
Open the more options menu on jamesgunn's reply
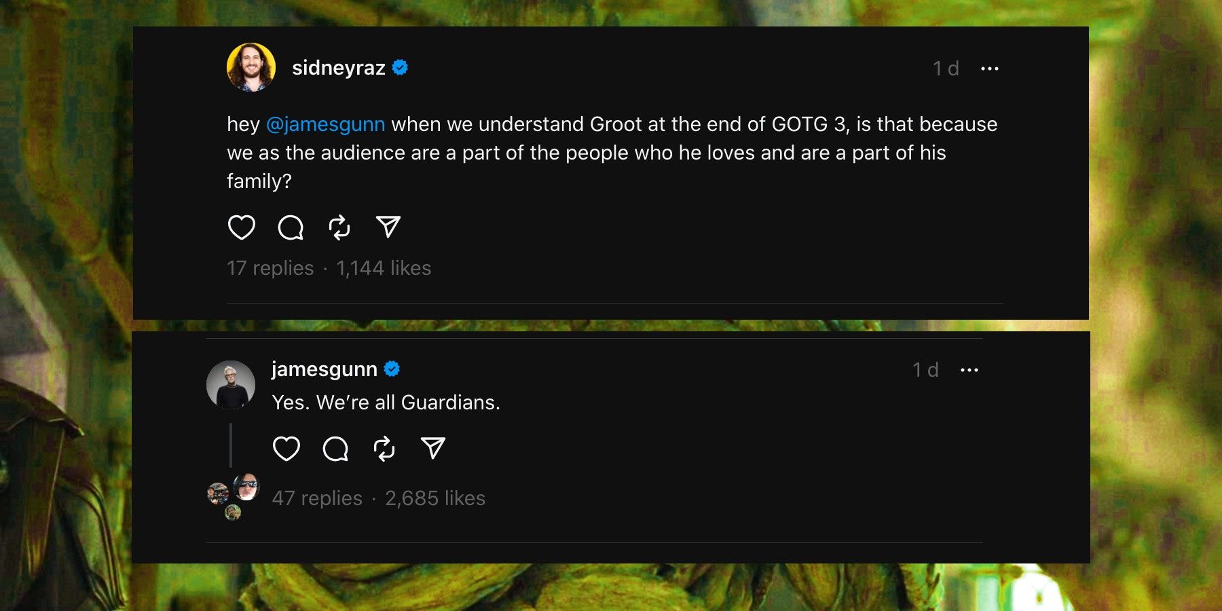(x=969, y=370)
